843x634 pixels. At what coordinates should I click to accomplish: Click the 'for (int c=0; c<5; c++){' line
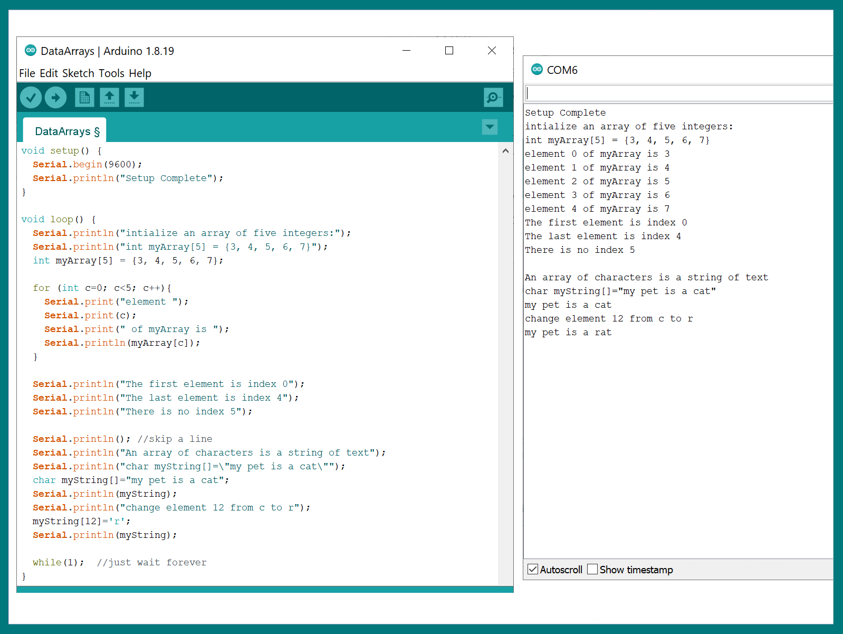click(102, 288)
